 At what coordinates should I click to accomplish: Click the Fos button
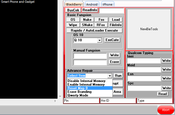tap(101, 20)
